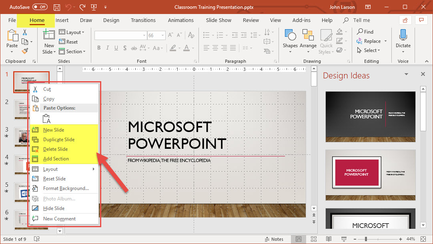Open the Transitions ribbon tab

143,20
